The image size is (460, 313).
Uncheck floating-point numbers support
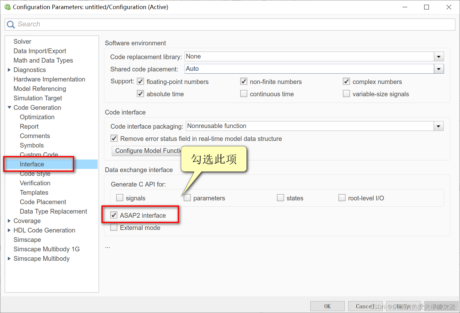(x=140, y=81)
